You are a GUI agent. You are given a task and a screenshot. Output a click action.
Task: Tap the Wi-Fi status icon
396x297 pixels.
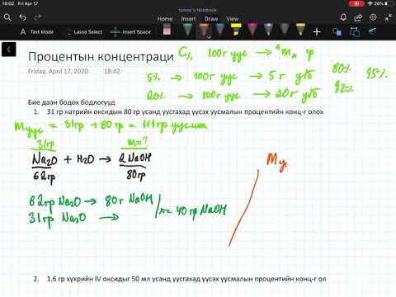tap(370, 3)
